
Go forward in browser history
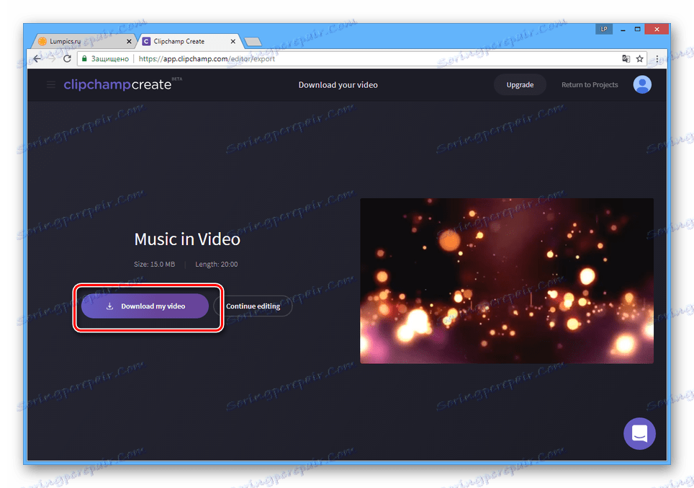pyautogui.click(x=53, y=58)
